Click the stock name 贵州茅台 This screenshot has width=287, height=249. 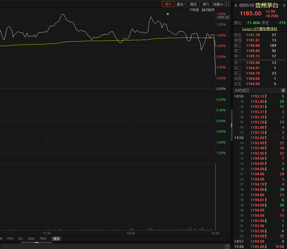point(267,5)
